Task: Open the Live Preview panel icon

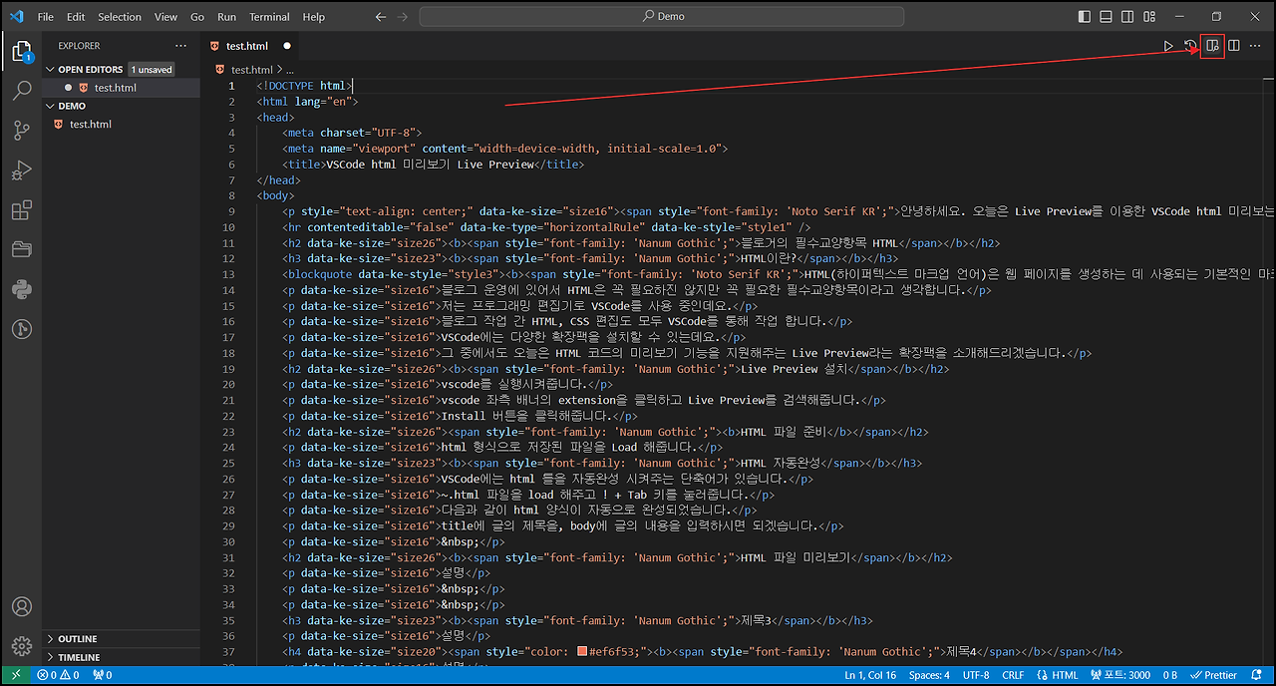Action: [1212, 45]
